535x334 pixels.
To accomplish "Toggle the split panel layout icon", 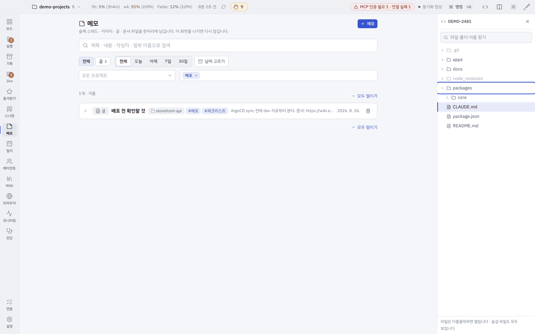I will [x=499, y=7].
